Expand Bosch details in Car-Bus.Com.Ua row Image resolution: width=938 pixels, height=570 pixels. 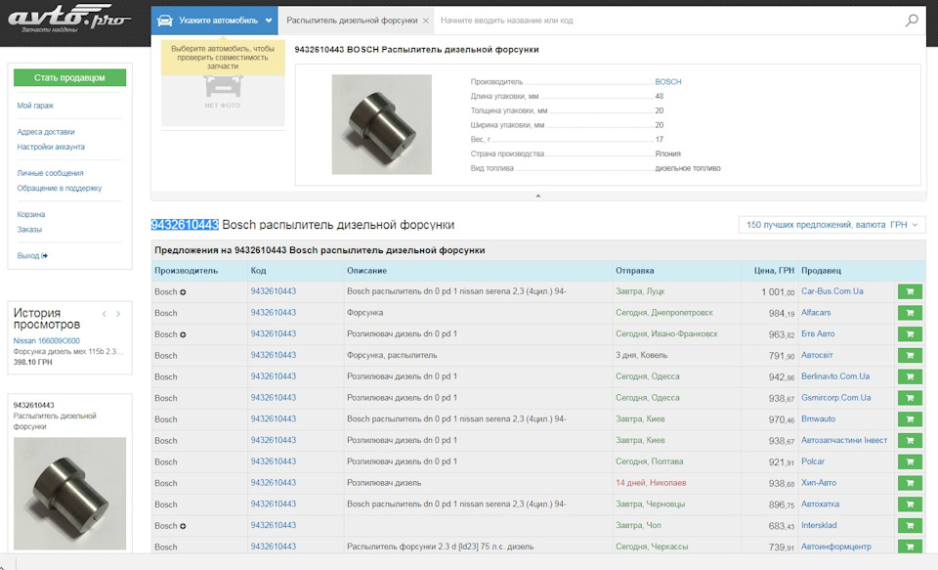point(183,292)
